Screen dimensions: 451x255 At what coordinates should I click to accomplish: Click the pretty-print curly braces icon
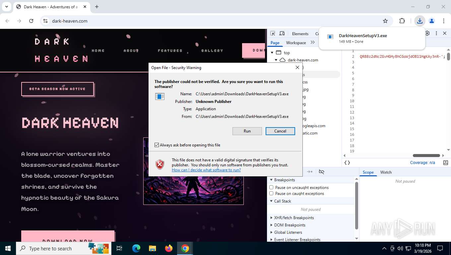point(347,163)
